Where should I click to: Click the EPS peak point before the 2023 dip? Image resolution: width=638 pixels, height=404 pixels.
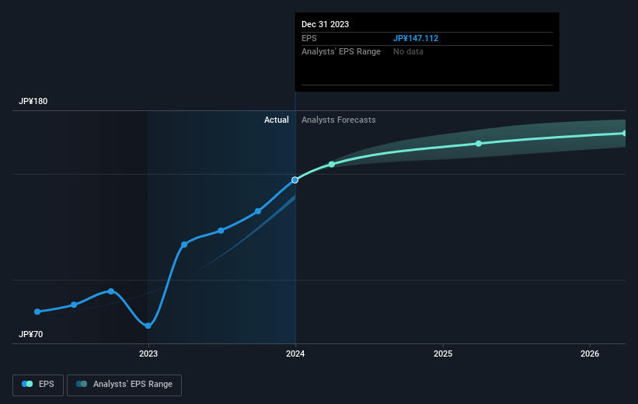(111, 291)
